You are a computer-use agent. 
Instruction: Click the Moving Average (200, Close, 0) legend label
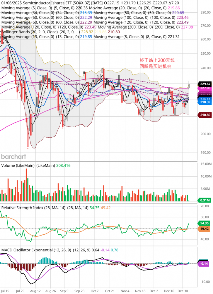coord(125,27)
